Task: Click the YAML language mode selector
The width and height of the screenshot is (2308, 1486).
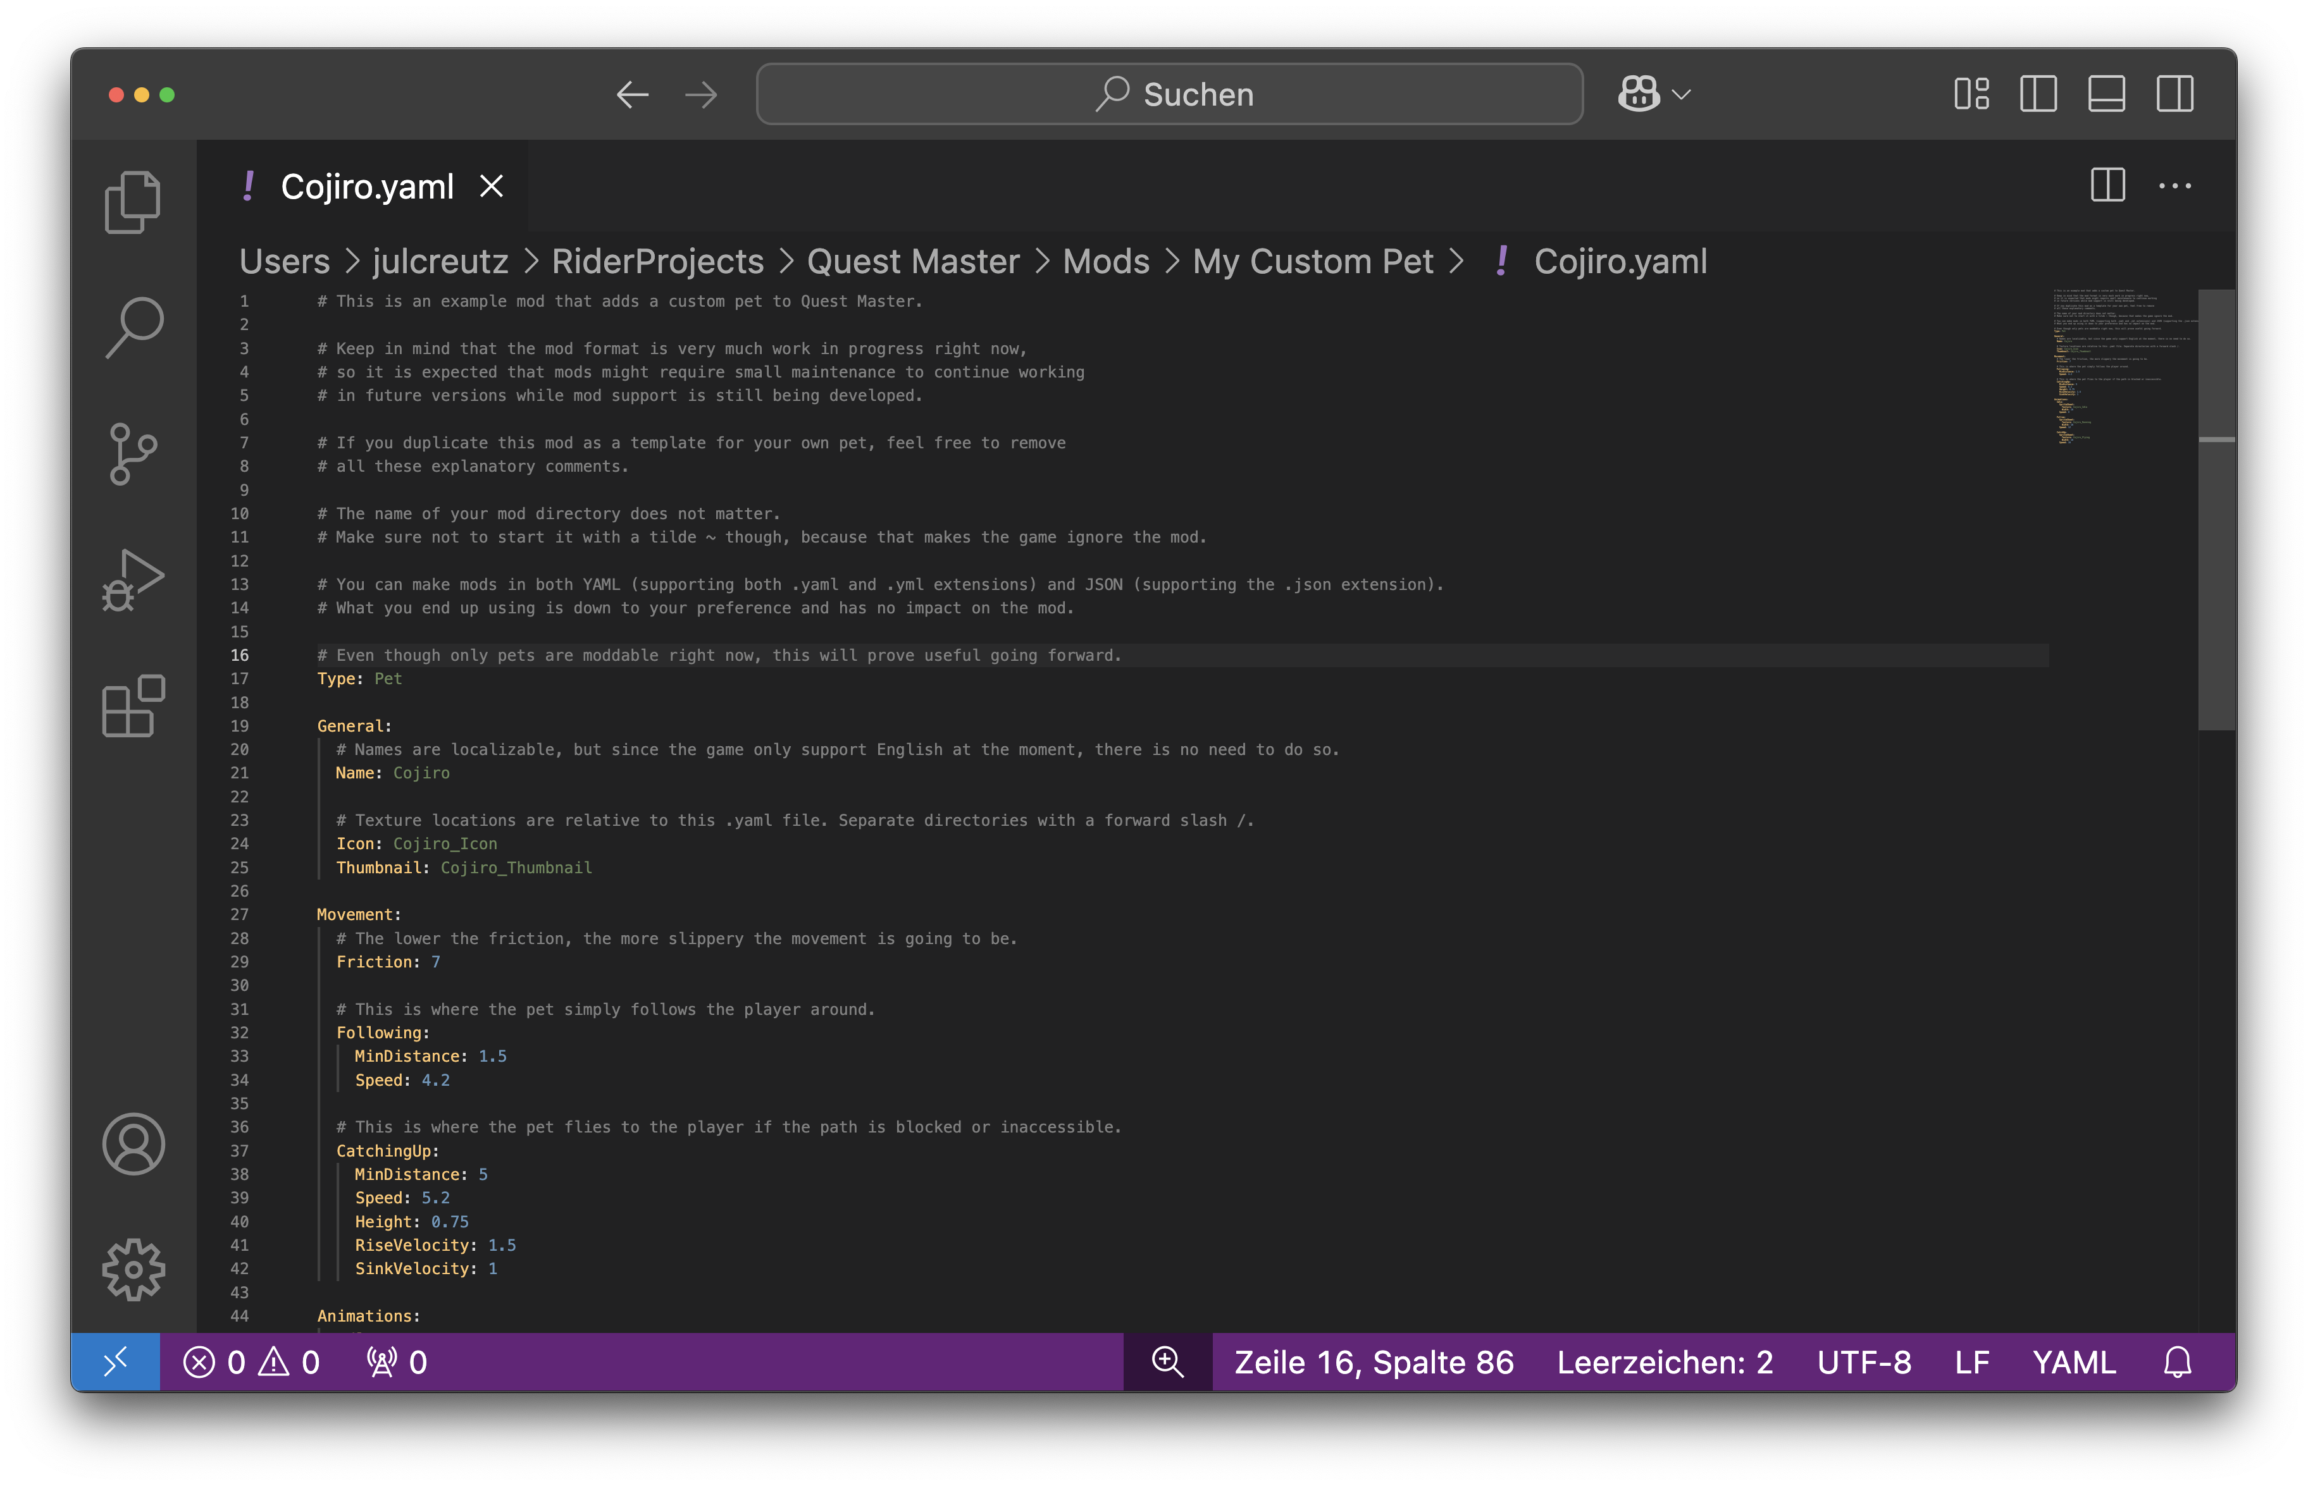Action: (2073, 1363)
